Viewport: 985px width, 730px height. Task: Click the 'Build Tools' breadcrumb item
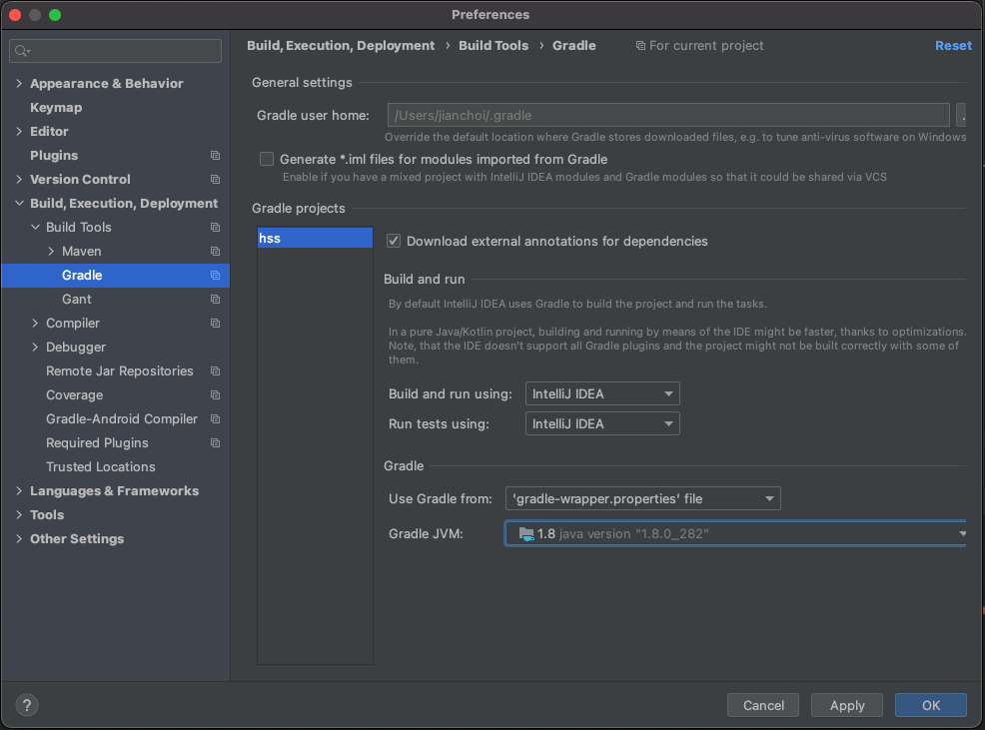click(493, 45)
